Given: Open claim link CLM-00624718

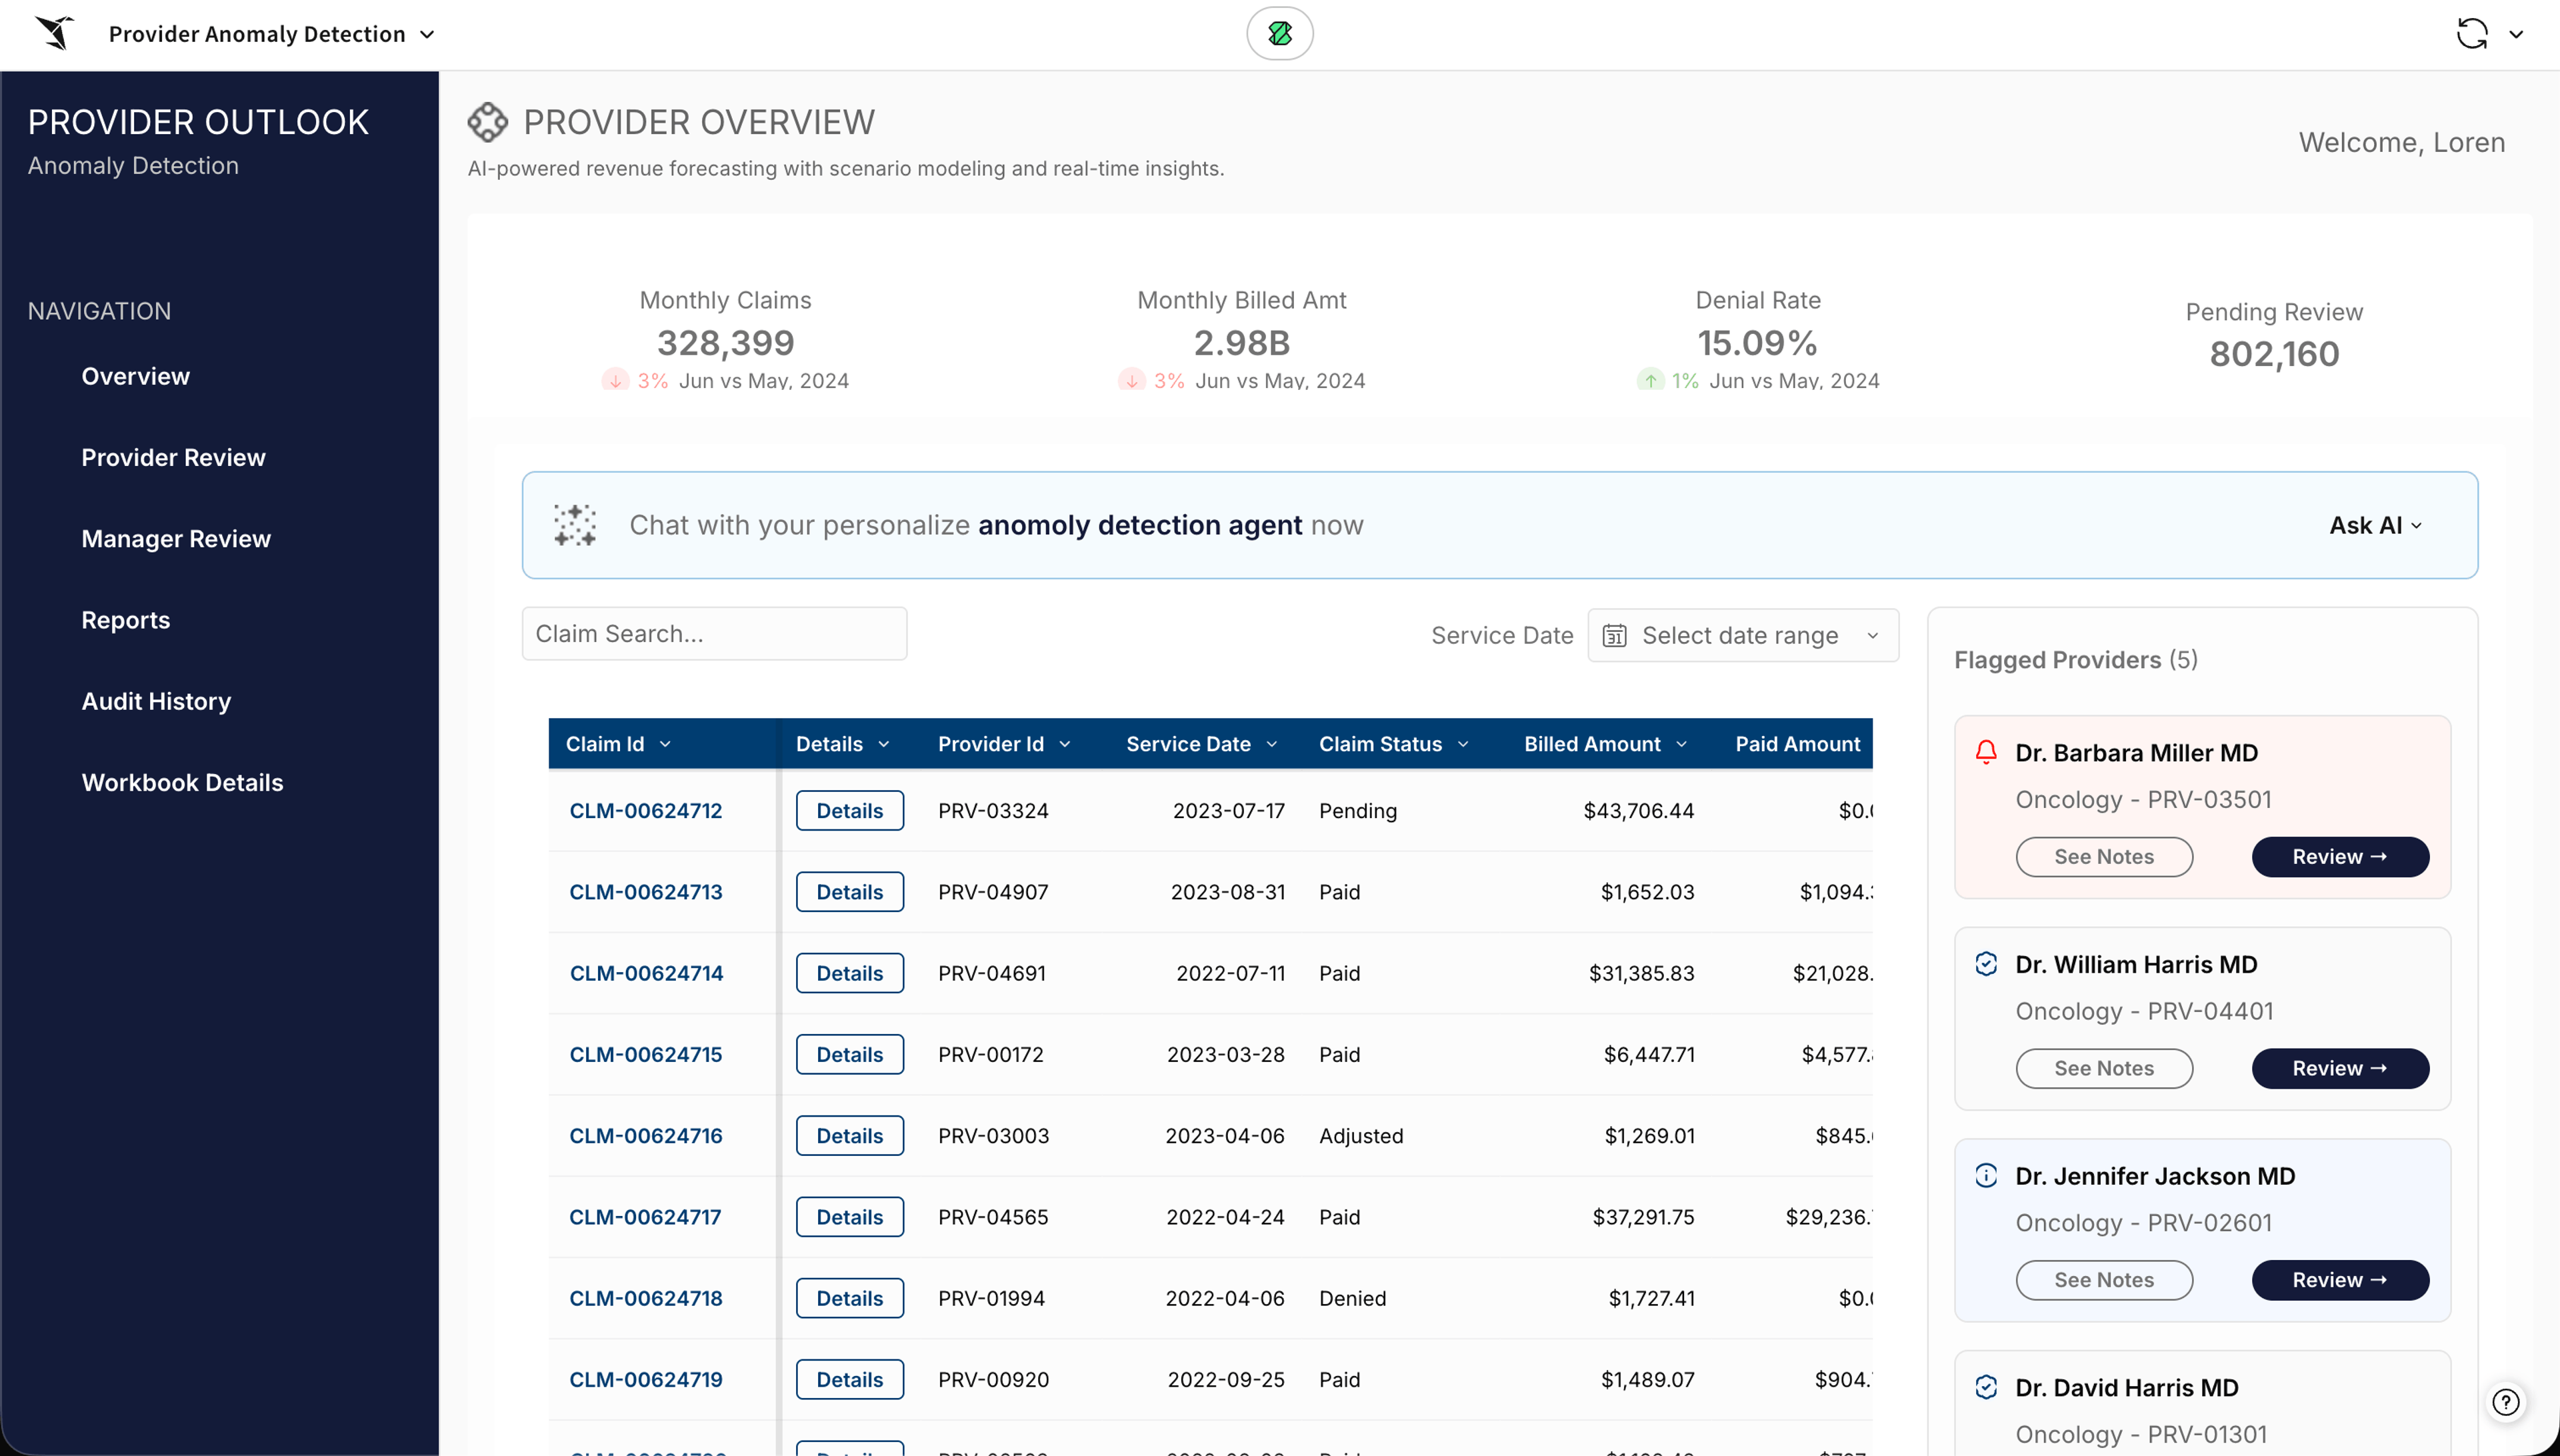Looking at the screenshot, I should (x=646, y=1299).
